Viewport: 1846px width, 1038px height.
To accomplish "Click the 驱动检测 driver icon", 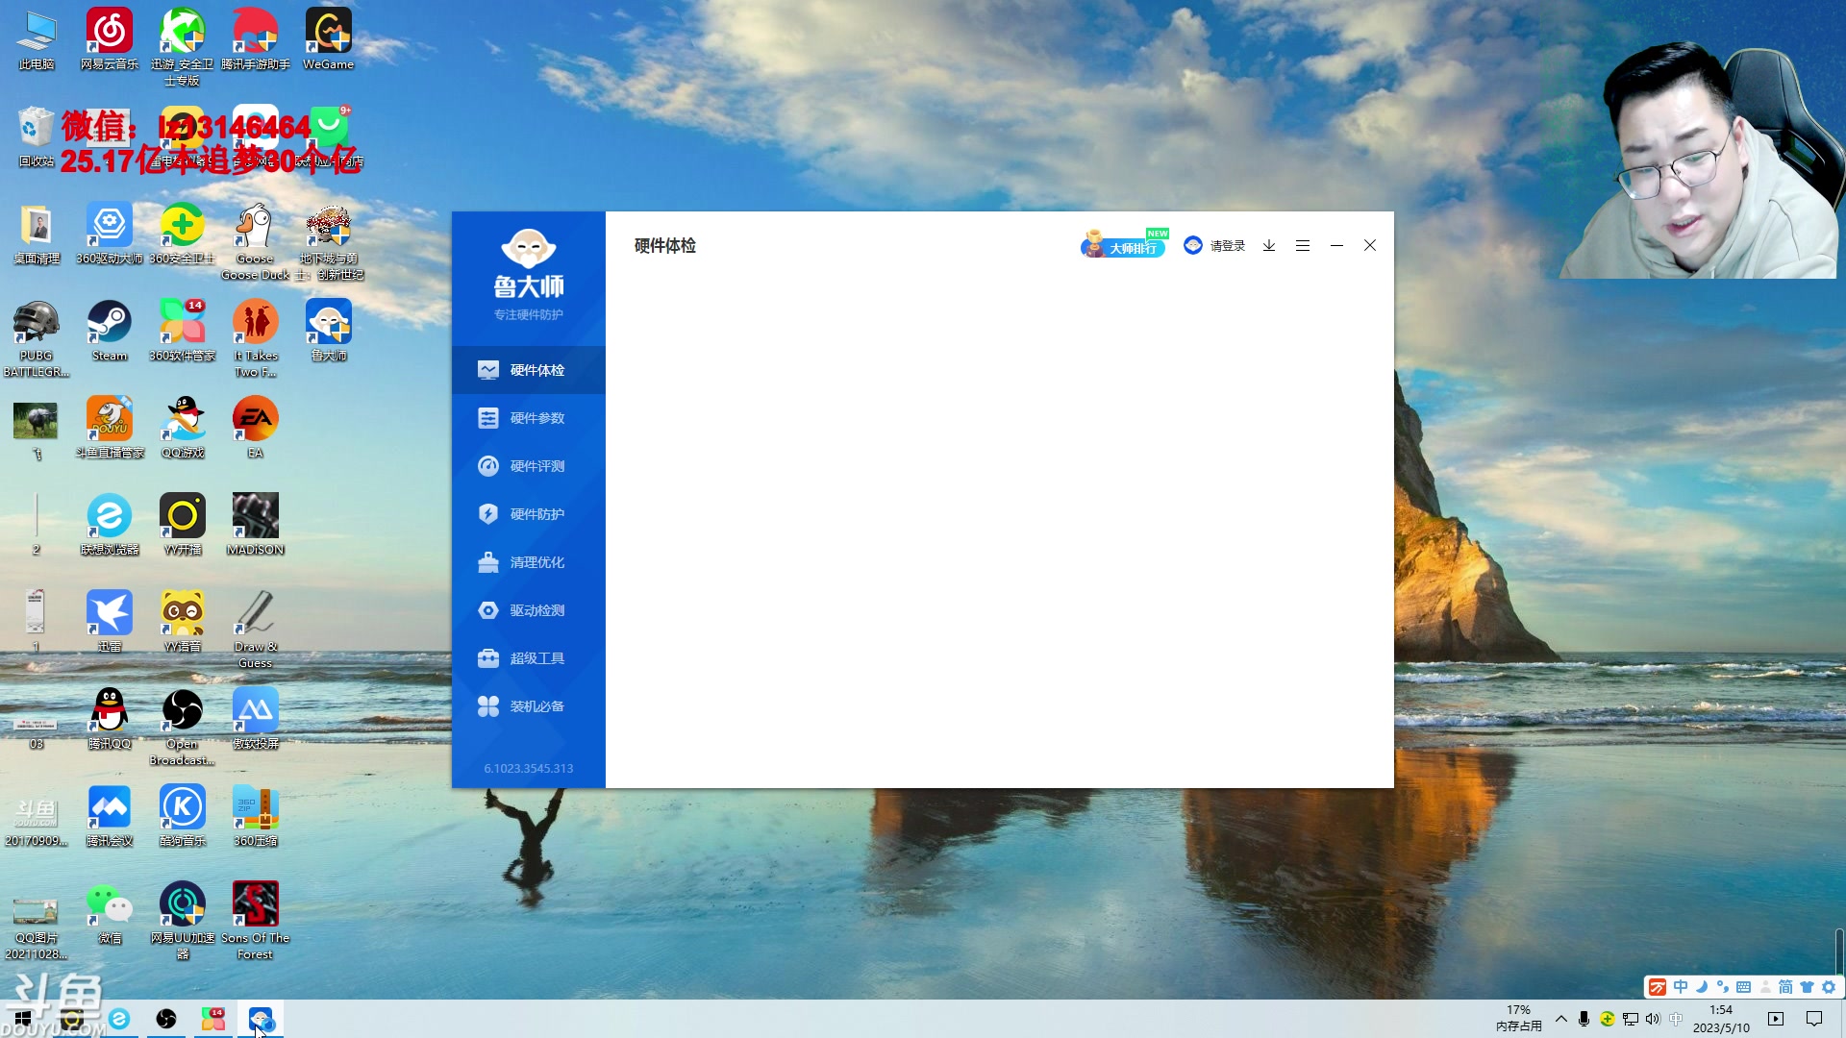I will (x=488, y=610).
